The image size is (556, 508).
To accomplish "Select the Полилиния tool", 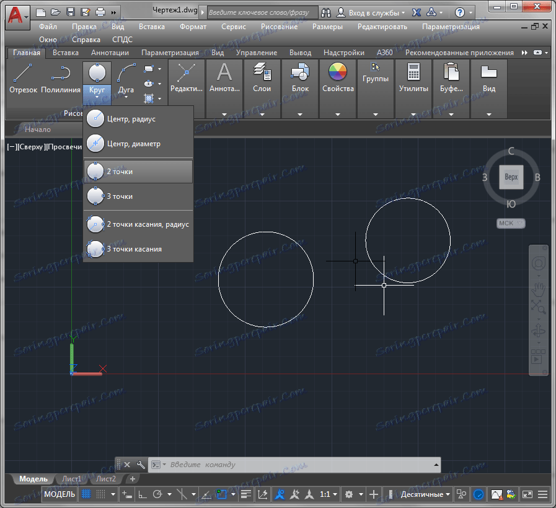I will tap(60, 73).
